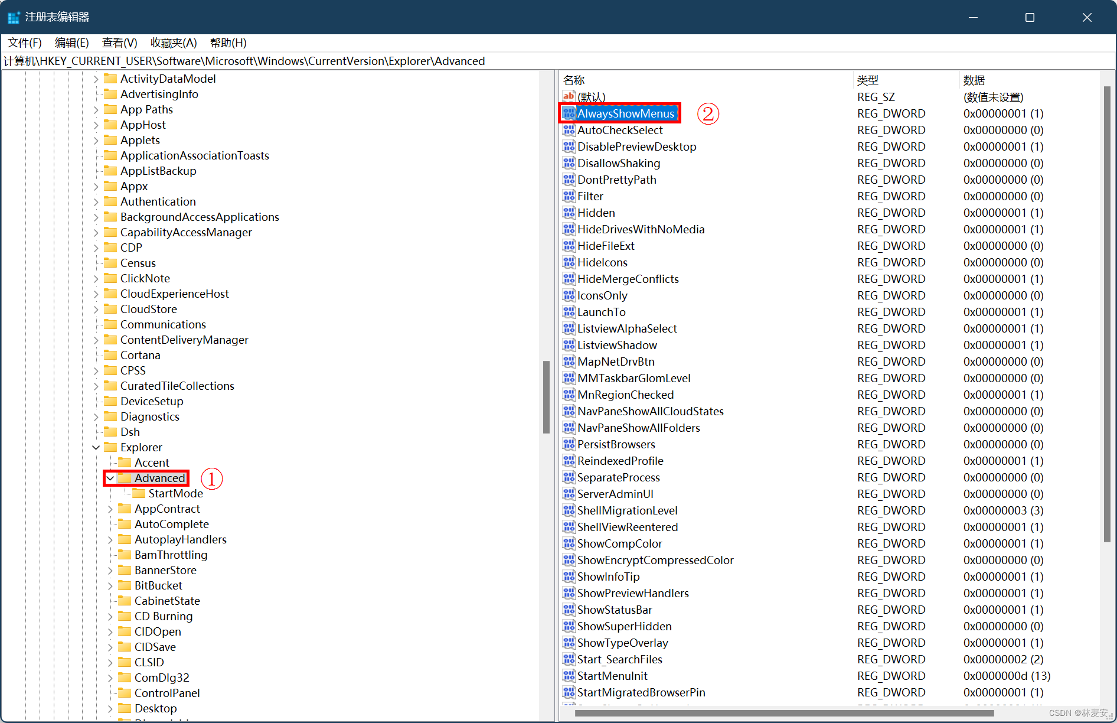Click the folder icon beside BamThrottling
Image resolution: width=1117 pixels, height=723 pixels.
[x=125, y=555]
